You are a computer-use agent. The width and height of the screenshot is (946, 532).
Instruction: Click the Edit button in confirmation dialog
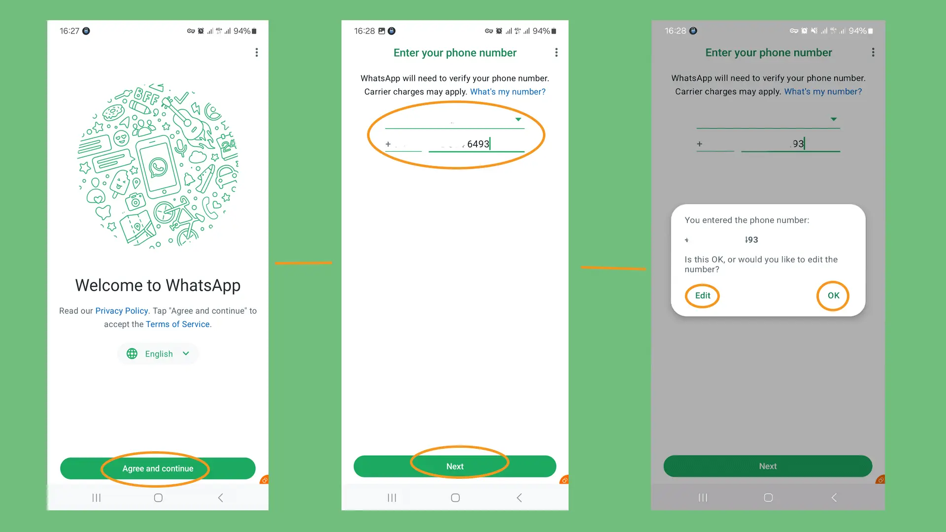[x=703, y=295]
